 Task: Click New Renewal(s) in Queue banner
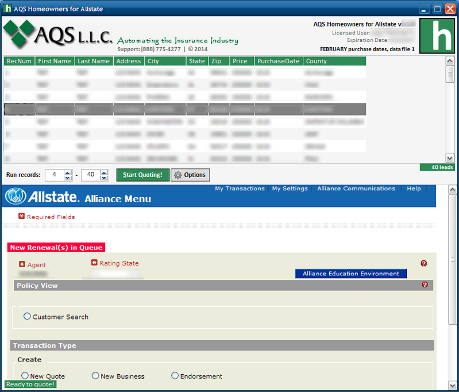point(56,248)
